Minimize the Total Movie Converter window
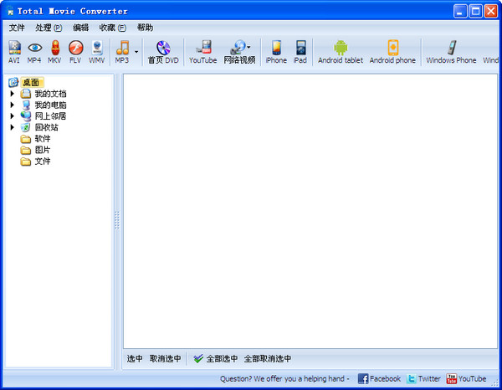This screenshot has height=390, width=502. (460, 12)
